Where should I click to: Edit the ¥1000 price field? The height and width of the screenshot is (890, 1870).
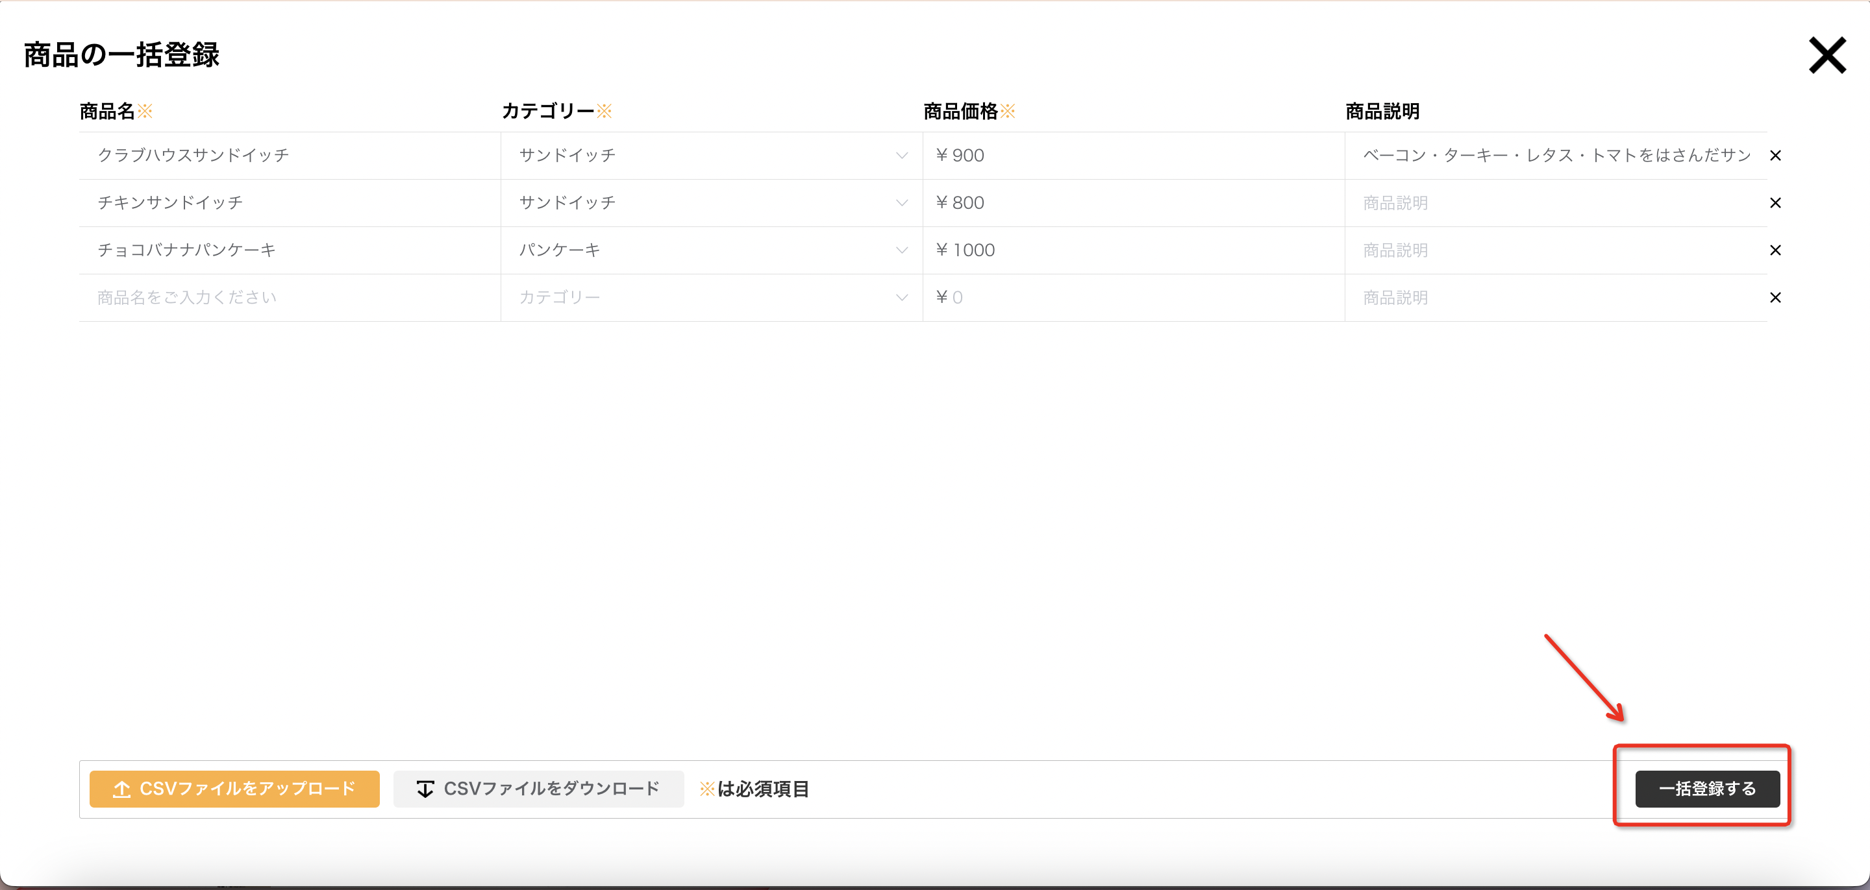[1134, 250]
